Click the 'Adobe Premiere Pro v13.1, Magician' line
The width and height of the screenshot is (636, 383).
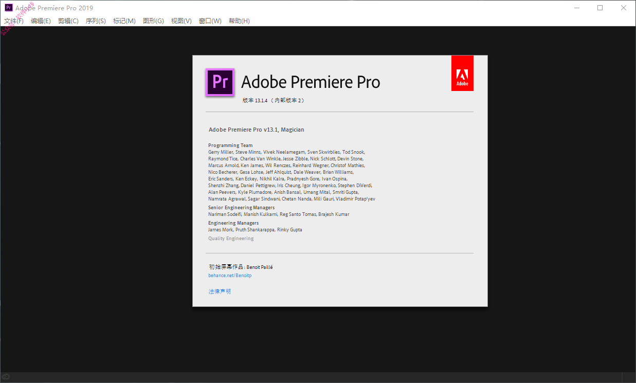(x=256, y=130)
